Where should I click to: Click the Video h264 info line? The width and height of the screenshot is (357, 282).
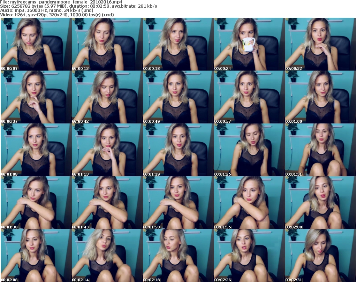coord(57,15)
